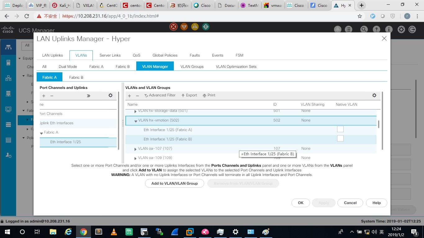The height and width of the screenshot is (238, 424).
Task: Open Internet Explorer in taskbar
Action: point(68,231)
